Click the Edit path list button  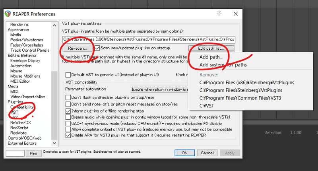click(211, 48)
